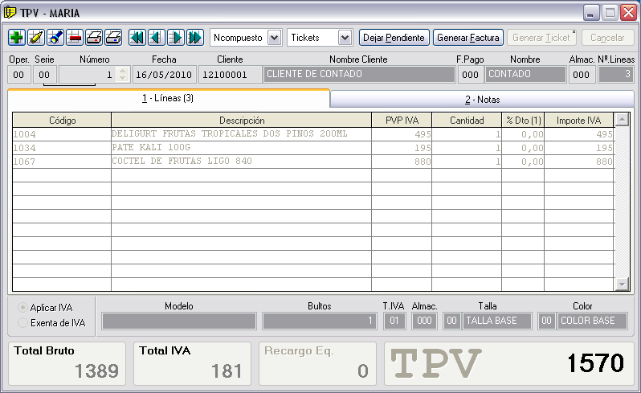Click the lines table vertical scrollbar
This screenshot has height=393, width=641.
pos(621,201)
